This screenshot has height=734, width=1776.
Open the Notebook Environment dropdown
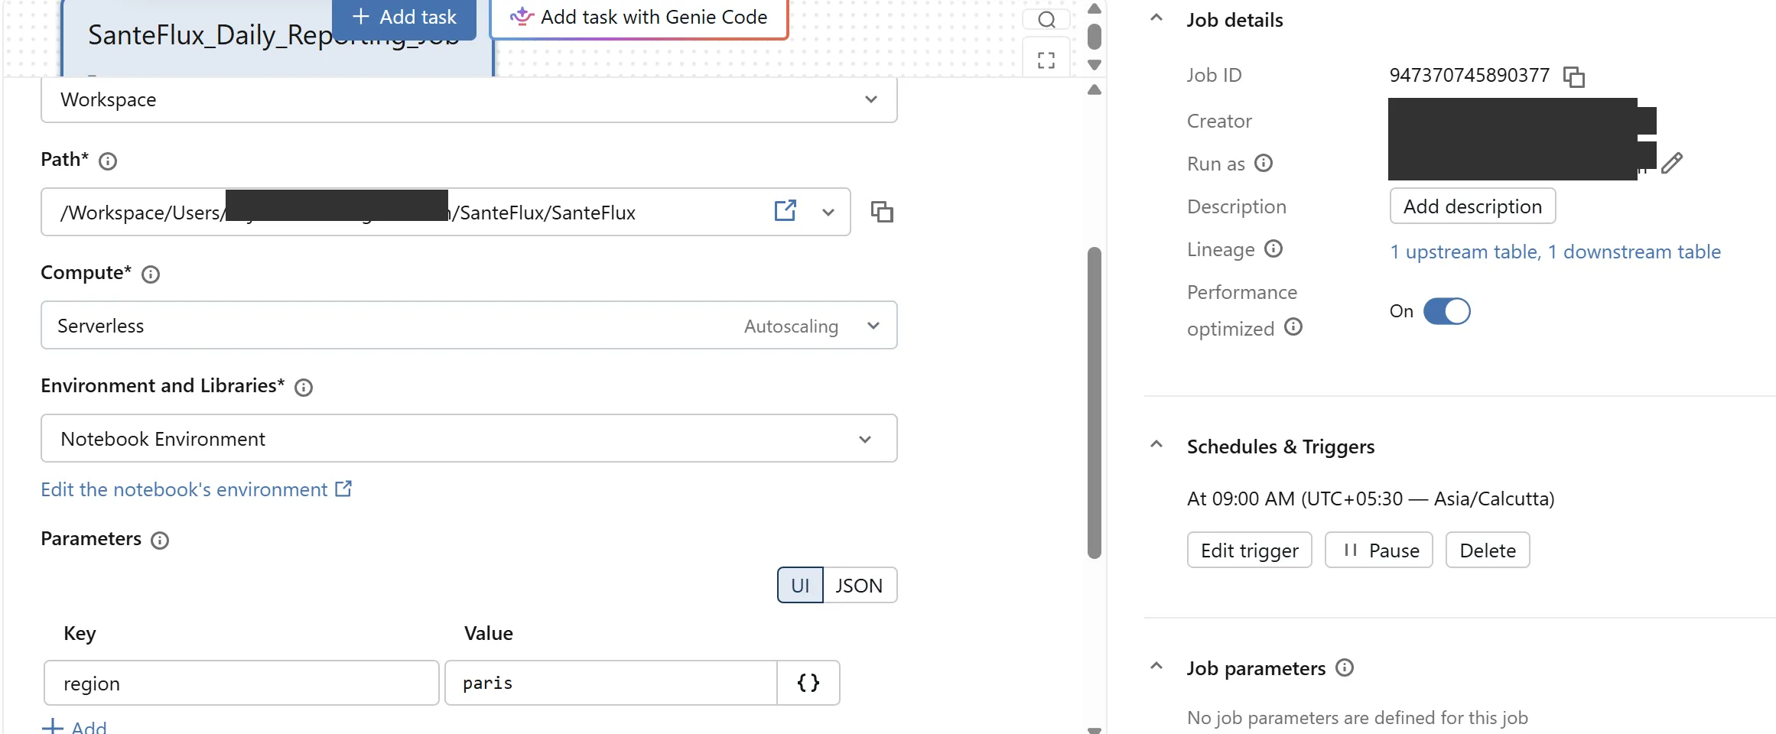(x=468, y=438)
